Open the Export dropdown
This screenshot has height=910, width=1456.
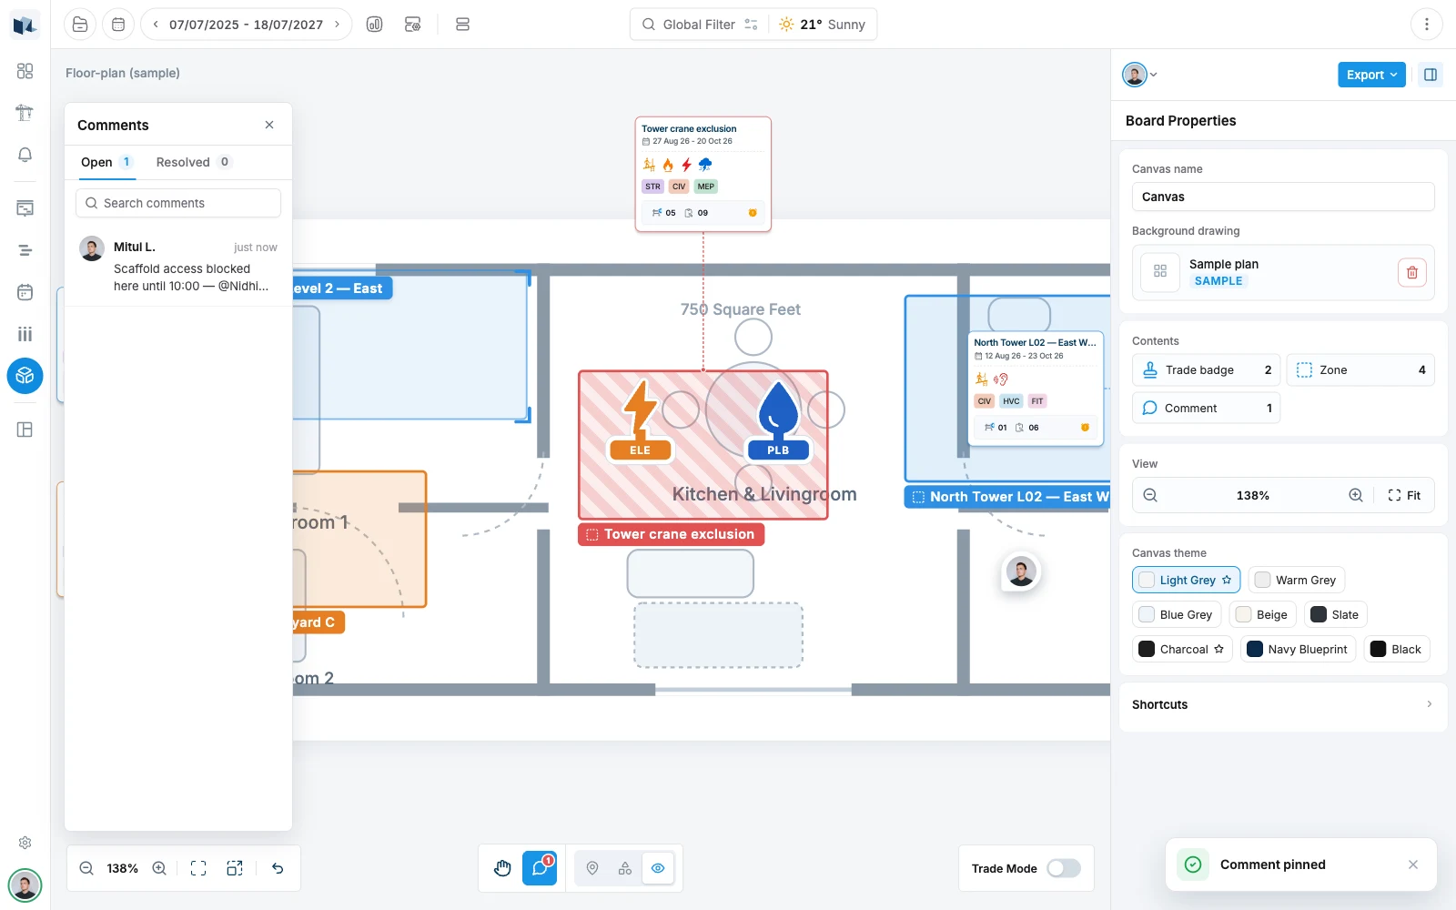(1371, 75)
